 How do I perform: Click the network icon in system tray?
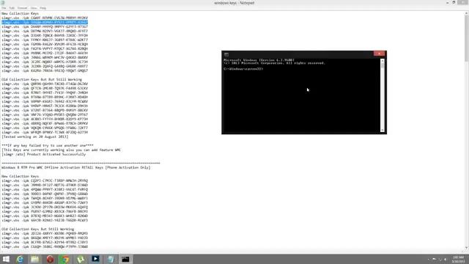point(440,260)
